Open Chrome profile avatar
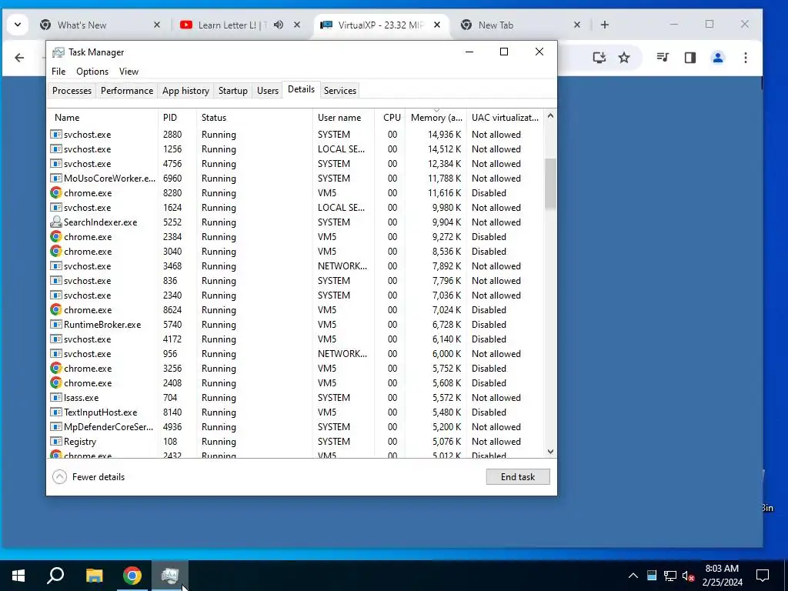The width and height of the screenshot is (788, 591). pyautogui.click(x=718, y=58)
